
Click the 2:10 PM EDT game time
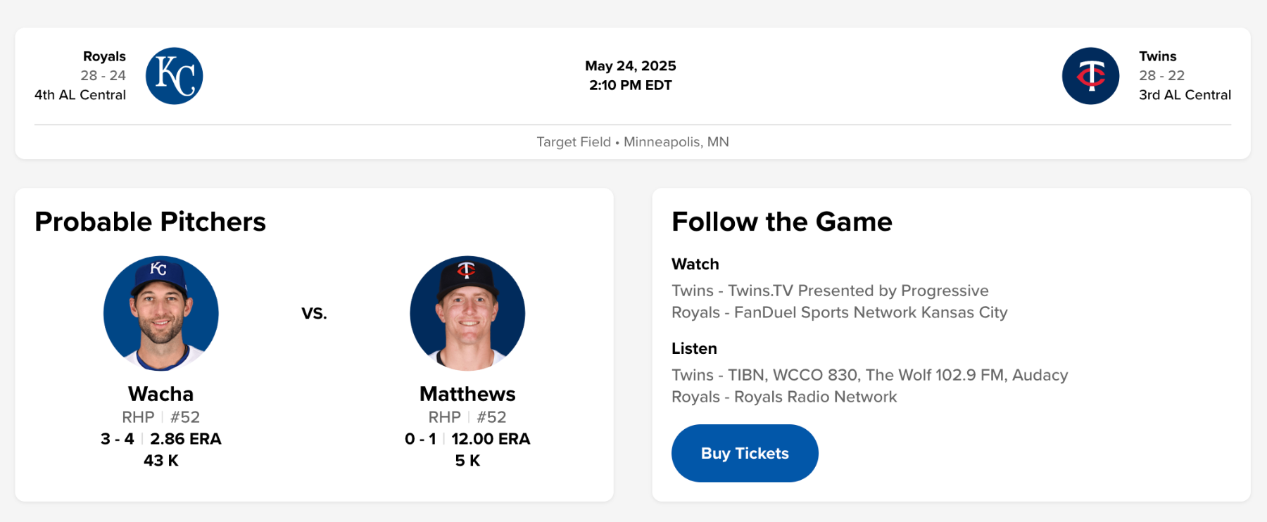click(630, 85)
